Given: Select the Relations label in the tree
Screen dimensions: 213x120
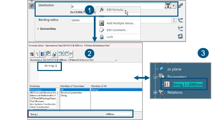Looking at the screenshot, I should point(175,92).
